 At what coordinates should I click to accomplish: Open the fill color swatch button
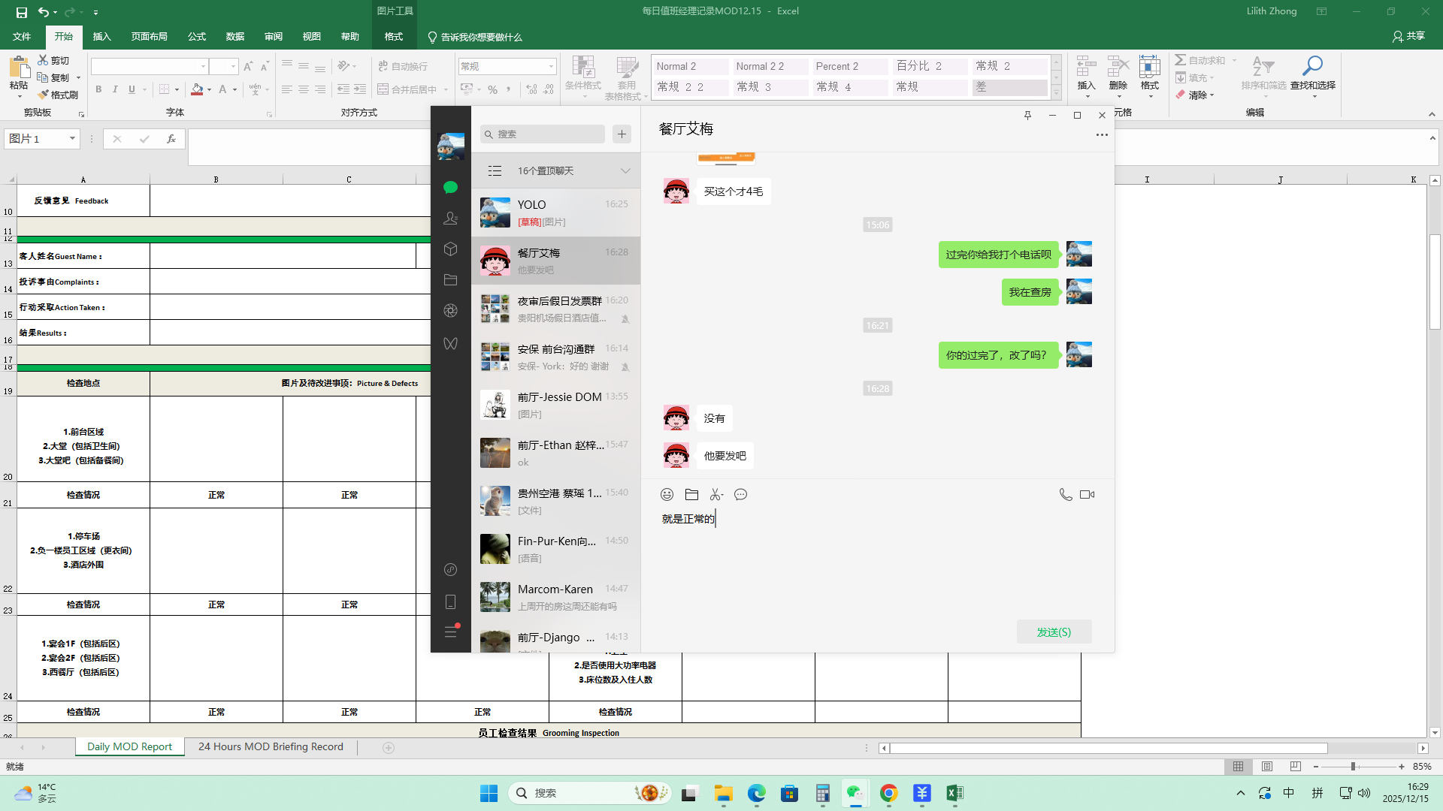pyautogui.click(x=197, y=89)
